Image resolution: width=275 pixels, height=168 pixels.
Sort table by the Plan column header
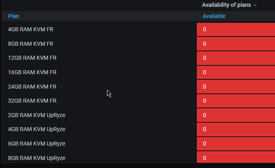[x=14, y=16]
